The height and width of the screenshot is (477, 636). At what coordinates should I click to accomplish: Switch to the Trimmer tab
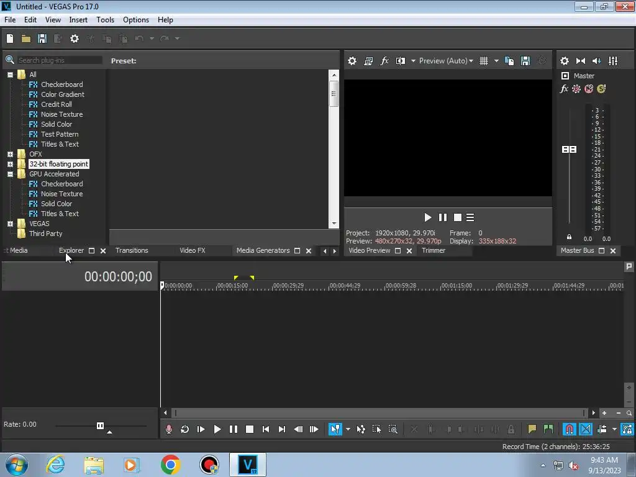[433, 251]
